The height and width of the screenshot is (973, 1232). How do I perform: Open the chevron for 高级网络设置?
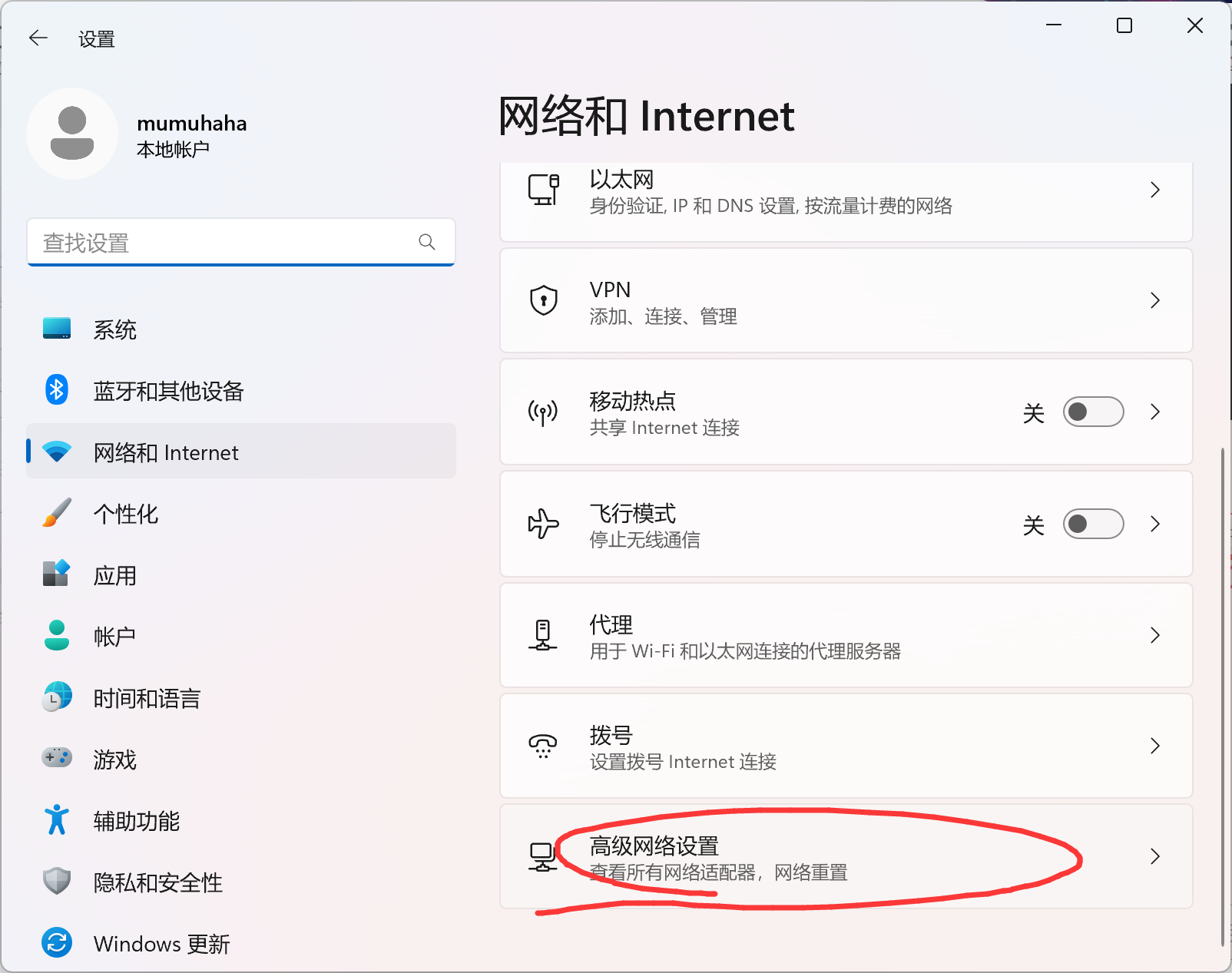(x=1154, y=856)
